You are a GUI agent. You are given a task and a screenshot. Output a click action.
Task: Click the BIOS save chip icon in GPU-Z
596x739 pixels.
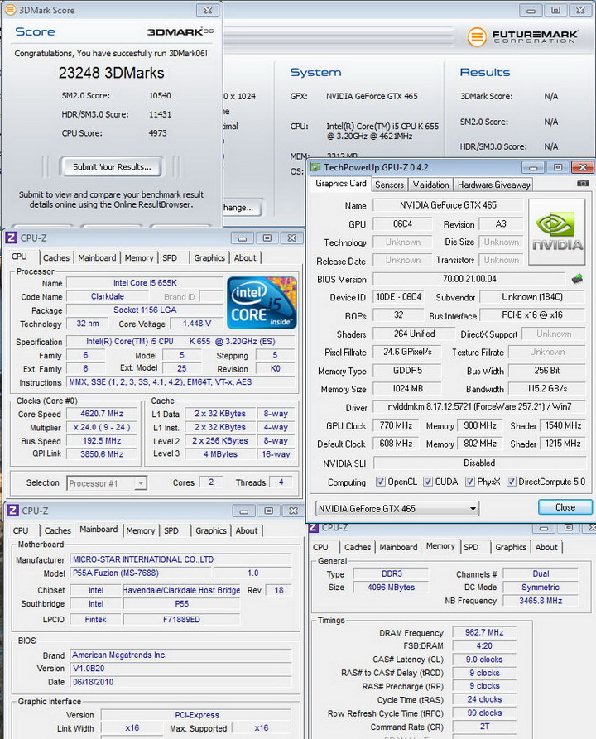(x=577, y=279)
